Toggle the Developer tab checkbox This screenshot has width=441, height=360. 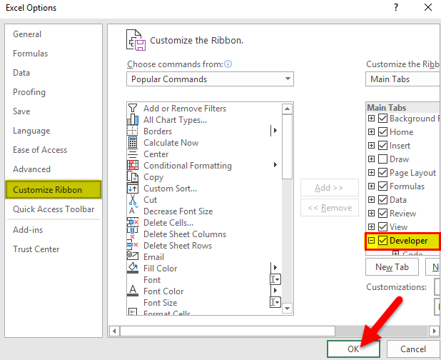click(382, 241)
